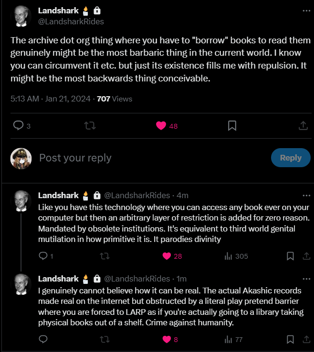Repost the 4m reply about arbitrary restriction
314x352 pixels.
pyautogui.click(x=105, y=256)
